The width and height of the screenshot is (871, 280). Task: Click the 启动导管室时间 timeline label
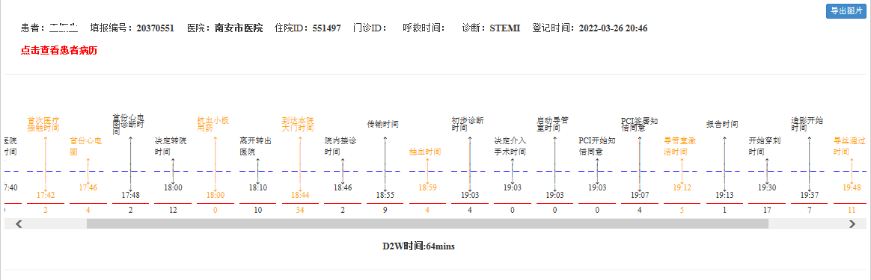(553, 124)
